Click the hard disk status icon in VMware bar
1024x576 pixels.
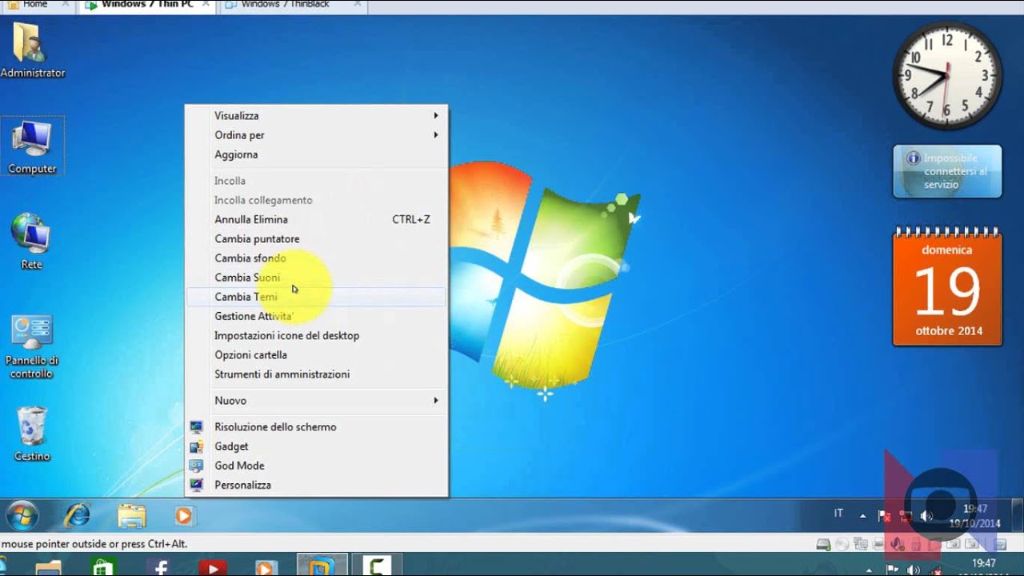823,545
